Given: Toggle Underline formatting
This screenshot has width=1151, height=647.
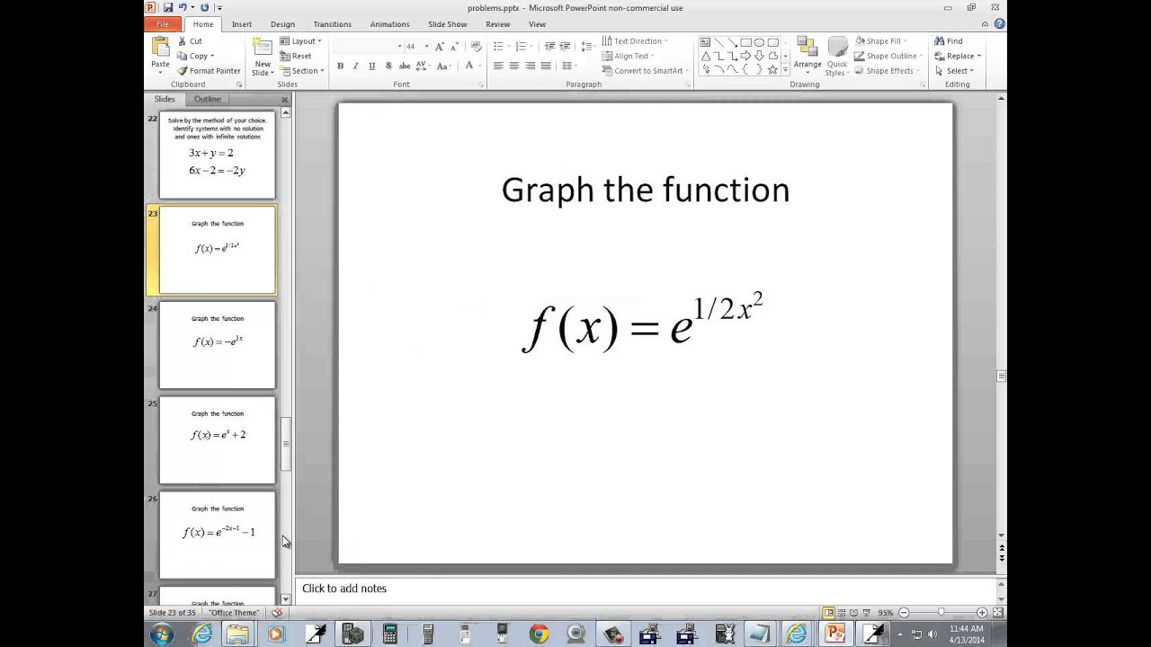Looking at the screenshot, I should click(371, 66).
